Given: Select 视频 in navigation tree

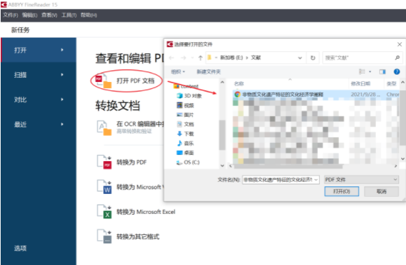Looking at the screenshot, I should 185,105.
